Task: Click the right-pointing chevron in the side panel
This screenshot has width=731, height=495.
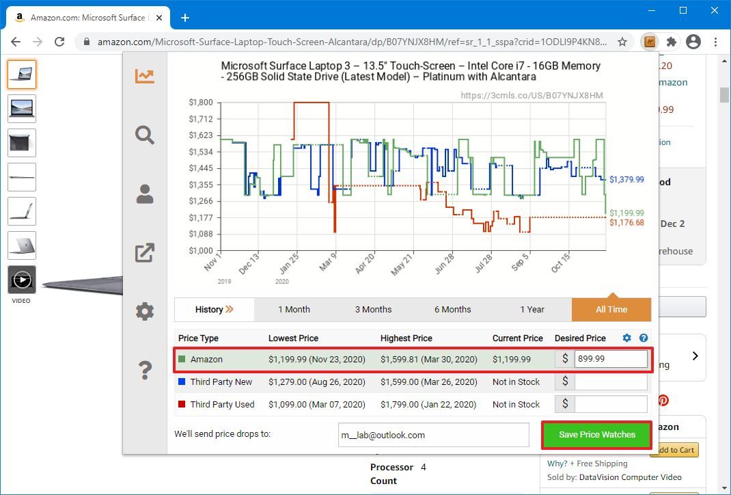Action: (695, 356)
